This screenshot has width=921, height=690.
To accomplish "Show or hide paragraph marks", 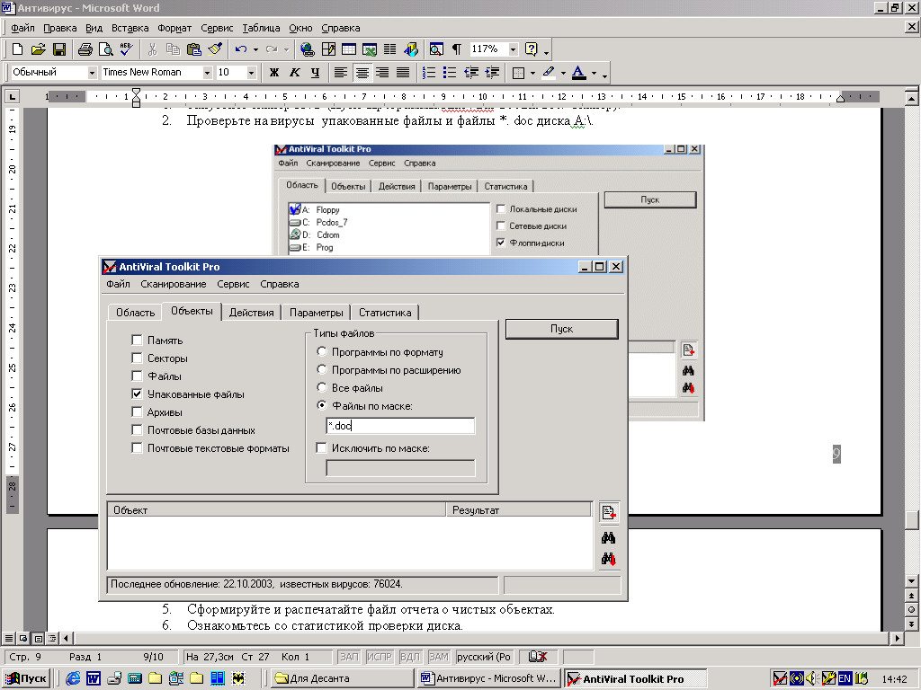I will [x=456, y=49].
